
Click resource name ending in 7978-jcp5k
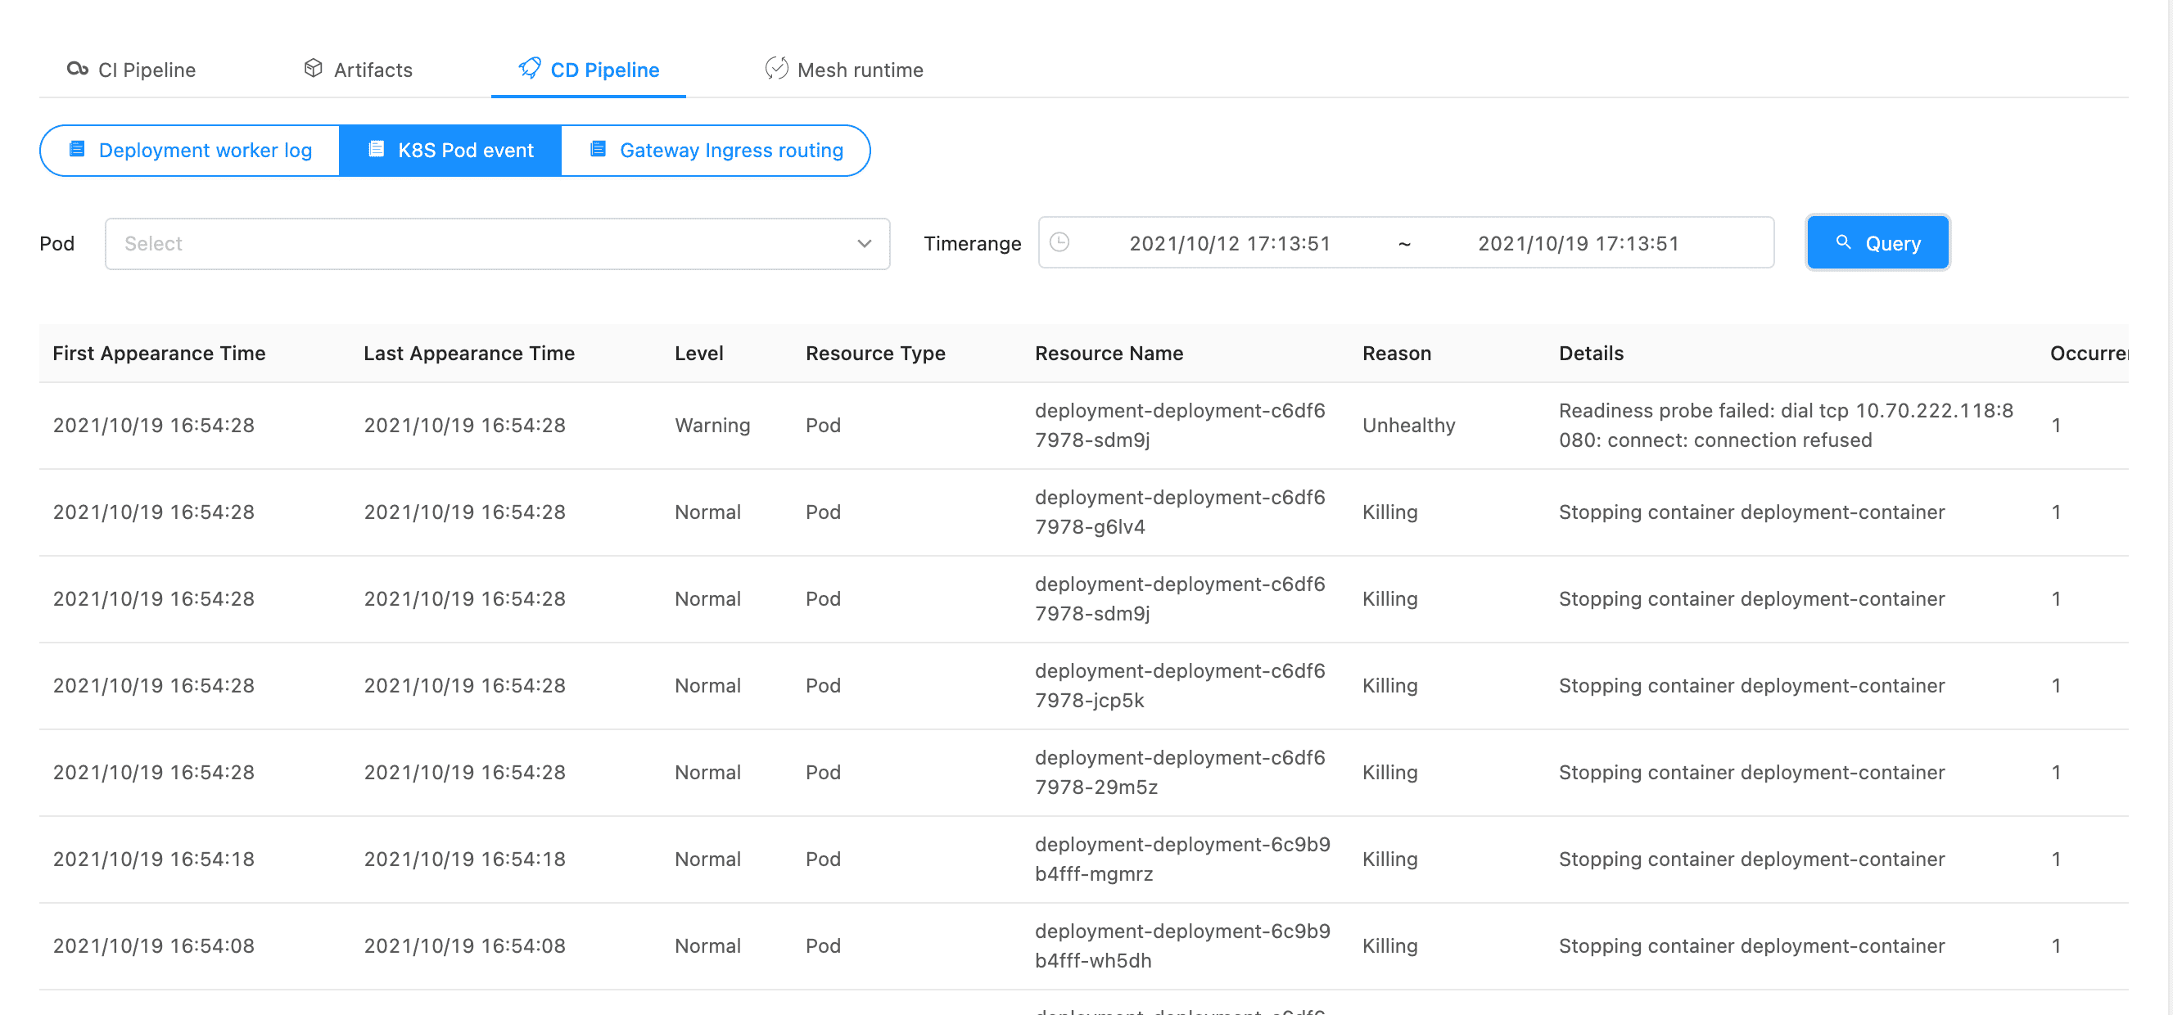[x=1180, y=686]
